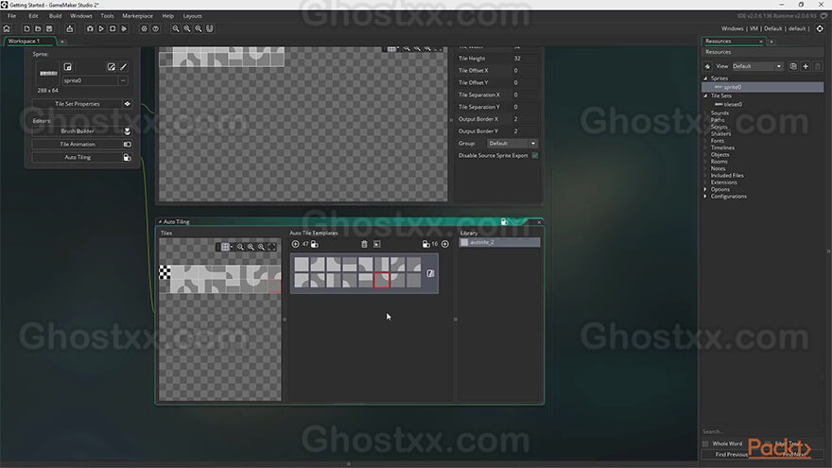Open the Build menu
Viewport: 832px width, 468px height.
click(x=55, y=16)
